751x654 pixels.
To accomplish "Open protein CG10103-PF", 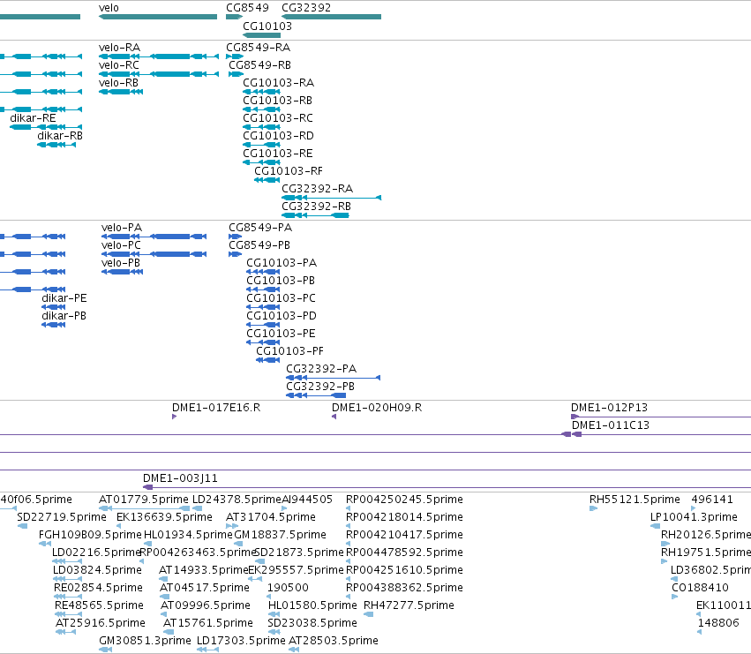I will [289, 351].
